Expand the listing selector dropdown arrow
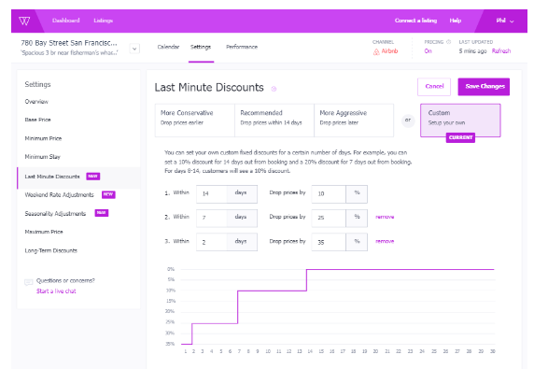The width and height of the screenshot is (534, 369). coord(134,49)
